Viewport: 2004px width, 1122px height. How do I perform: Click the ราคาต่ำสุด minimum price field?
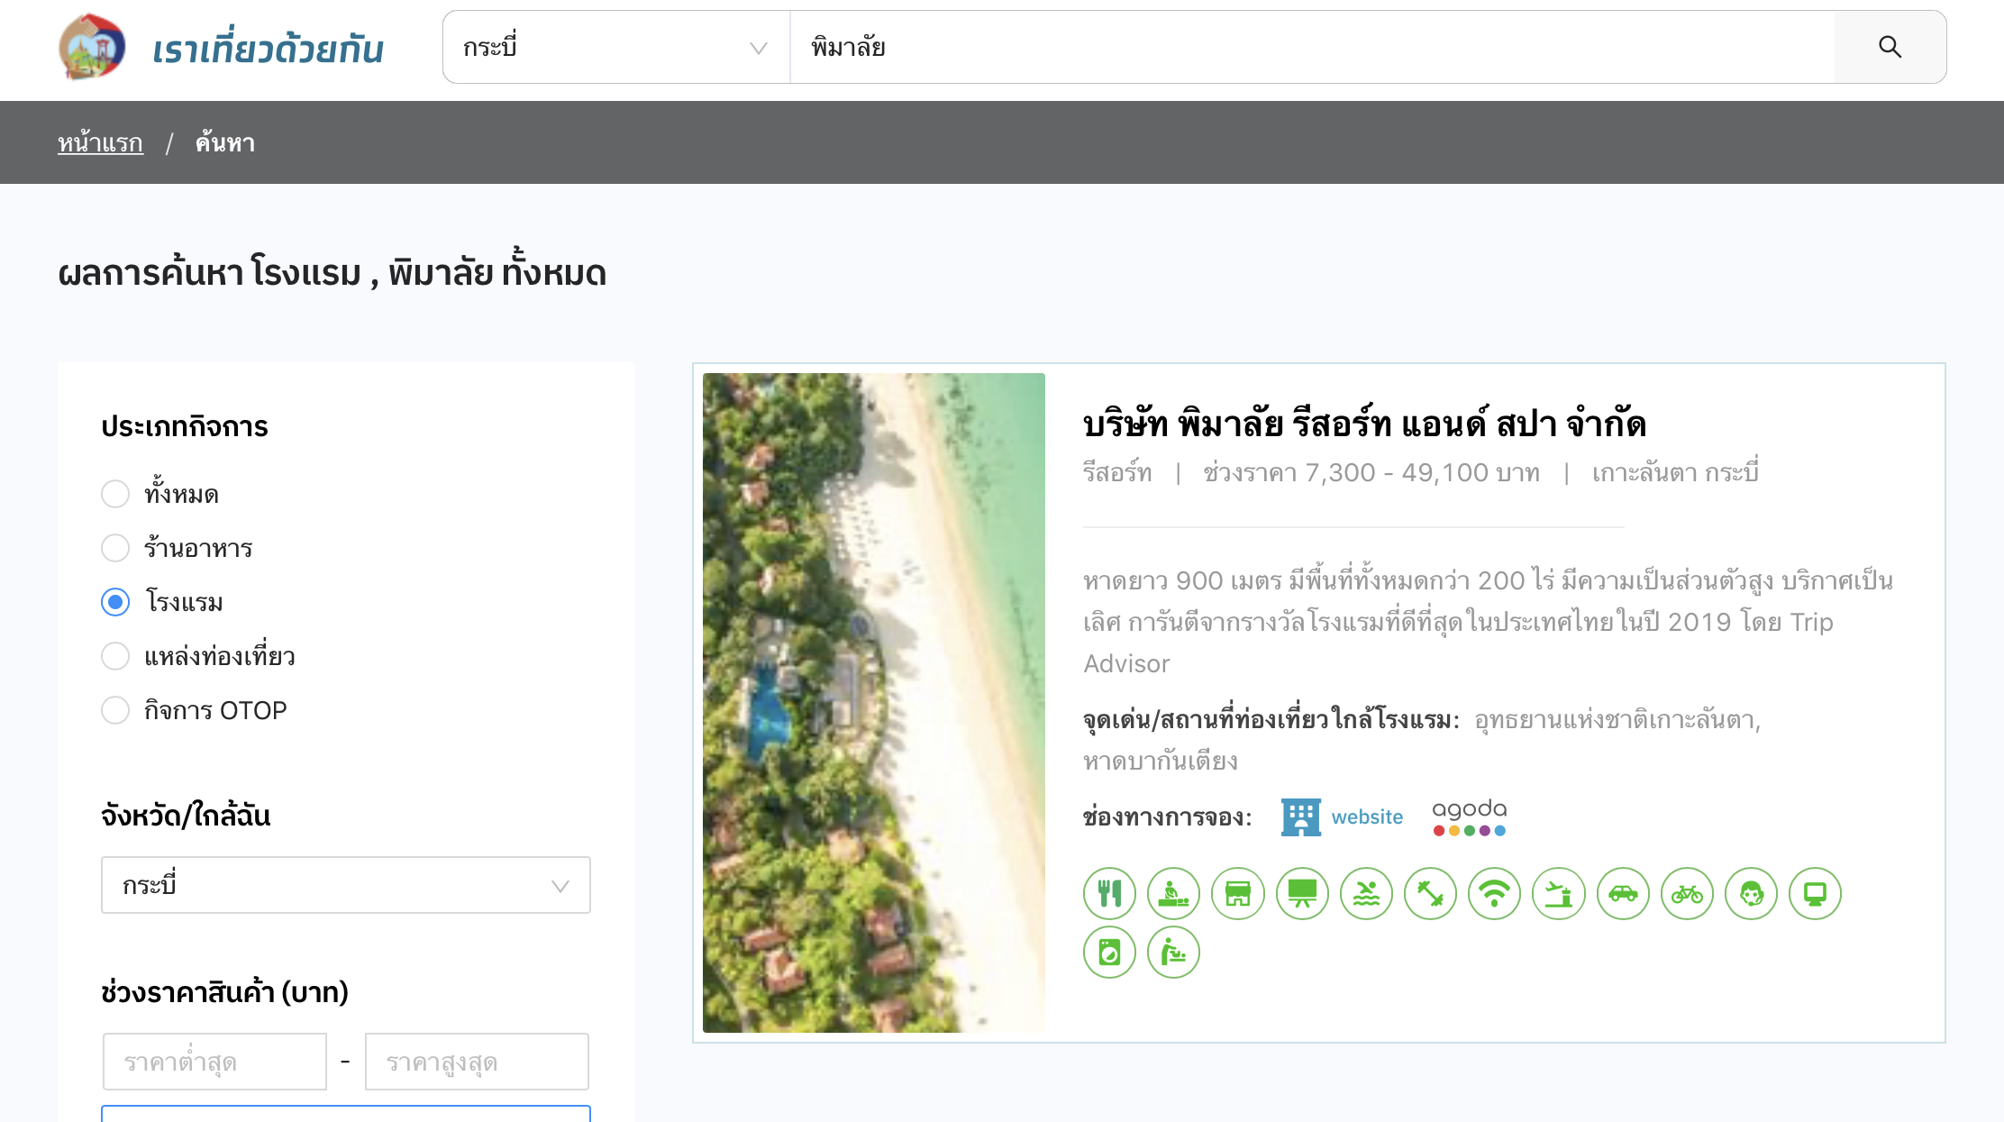tap(214, 1062)
